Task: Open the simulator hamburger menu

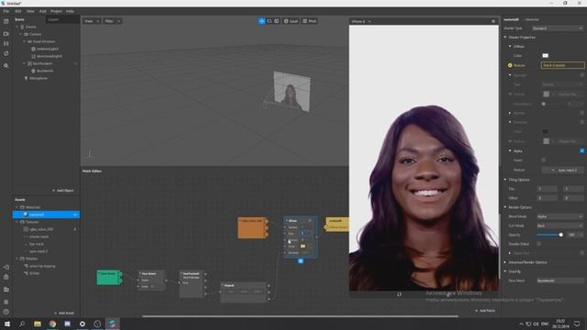Action: click(x=493, y=21)
